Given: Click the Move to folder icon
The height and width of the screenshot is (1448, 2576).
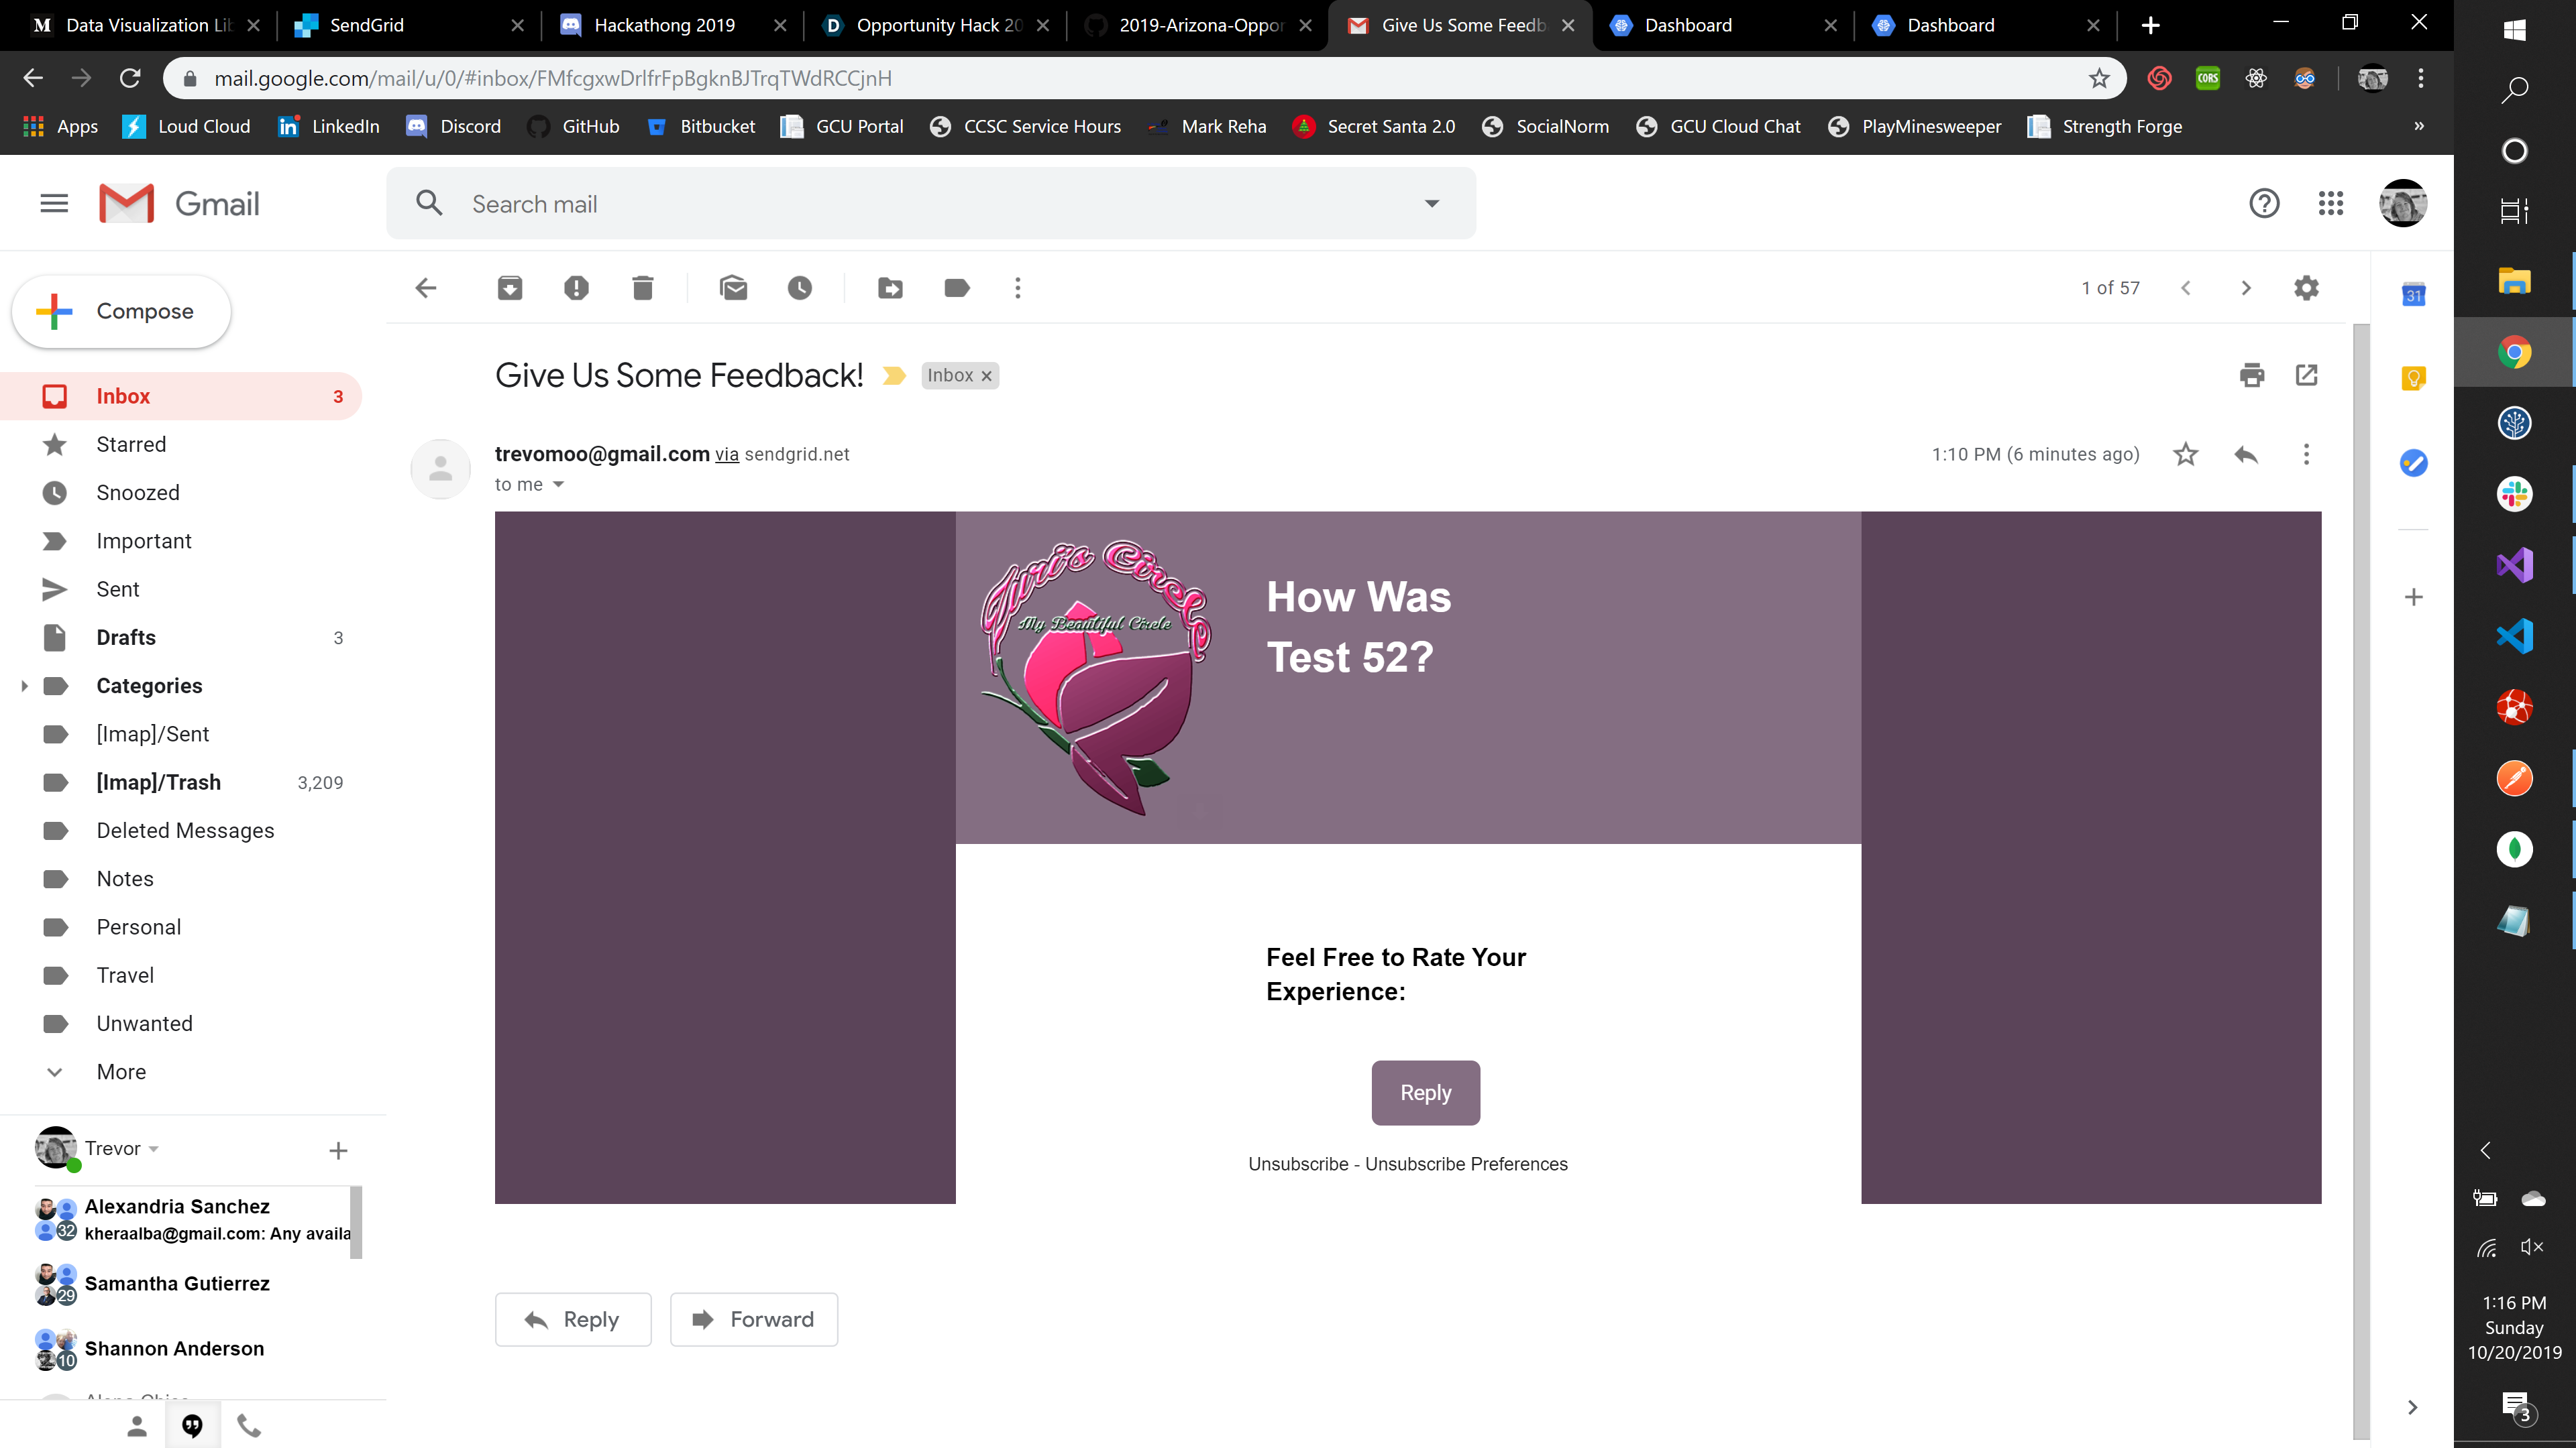Looking at the screenshot, I should coord(890,289).
